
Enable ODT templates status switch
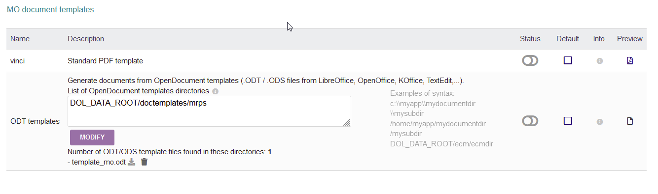[x=530, y=121]
